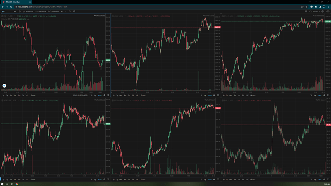Open settings gear on the top-middle chart
Image resolution: width=331 pixels, height=186 pixels.
(x=214, y=95)
